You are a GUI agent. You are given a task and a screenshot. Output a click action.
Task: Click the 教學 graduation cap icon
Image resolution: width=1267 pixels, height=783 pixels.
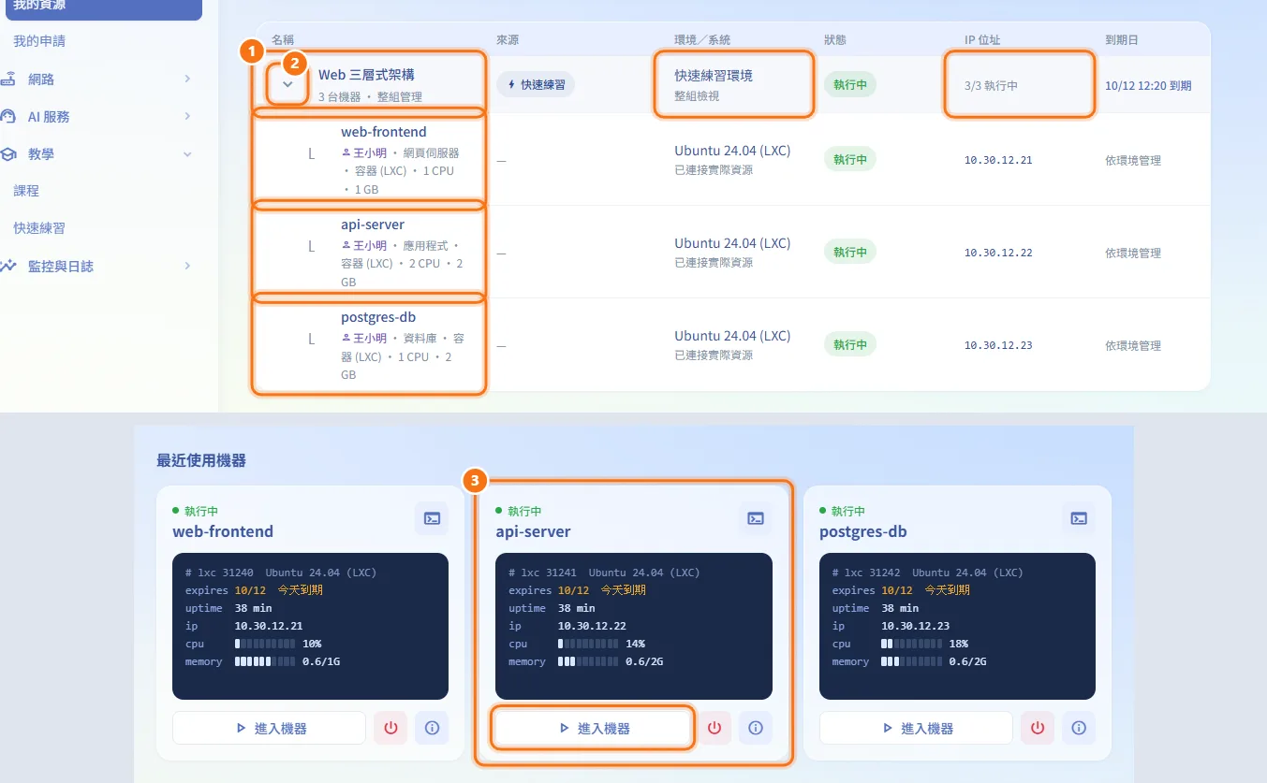coord(8,154)
